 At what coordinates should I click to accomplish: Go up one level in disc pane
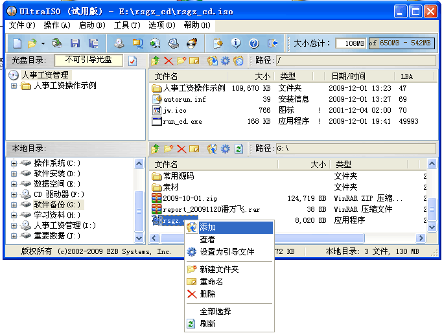click(155, 60)
